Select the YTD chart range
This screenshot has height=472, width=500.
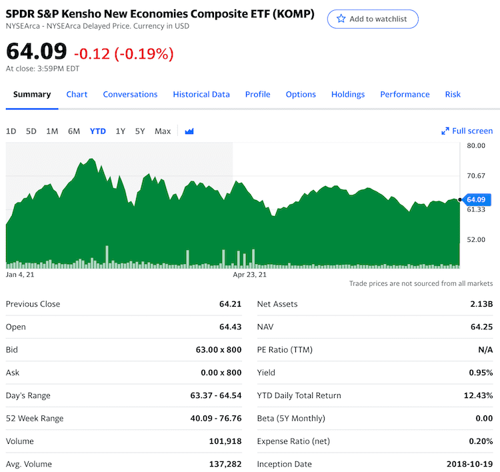click(97, 131)
